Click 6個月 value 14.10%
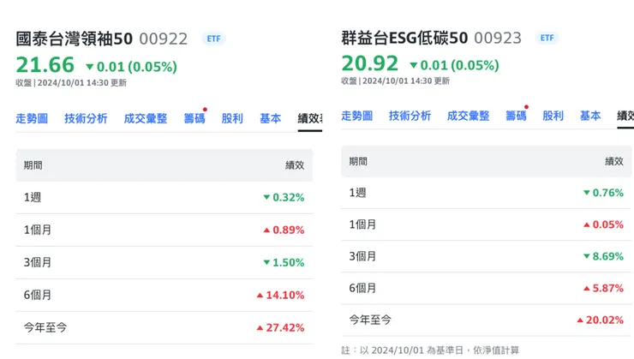 (281, 295)
